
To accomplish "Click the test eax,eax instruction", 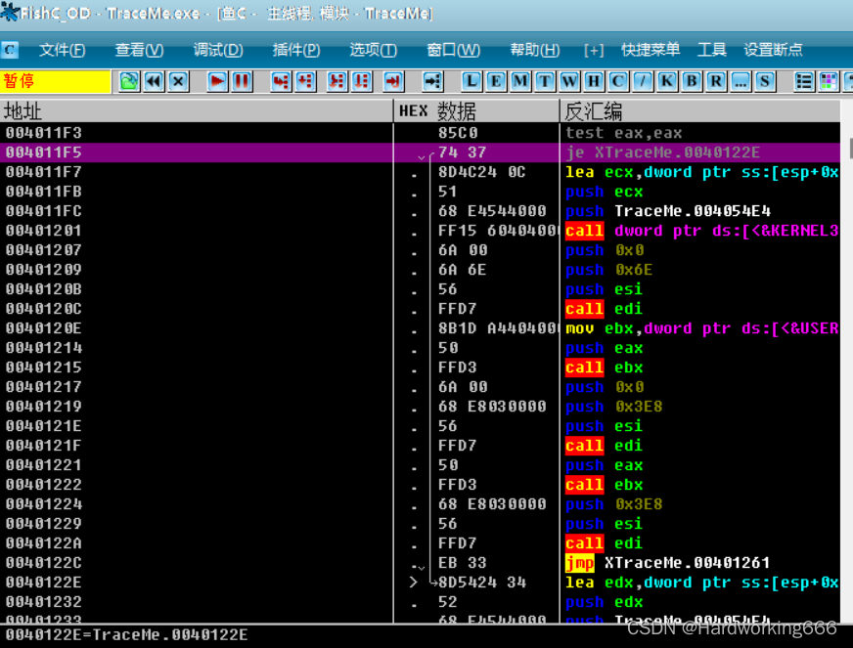I will click(623, 133).
